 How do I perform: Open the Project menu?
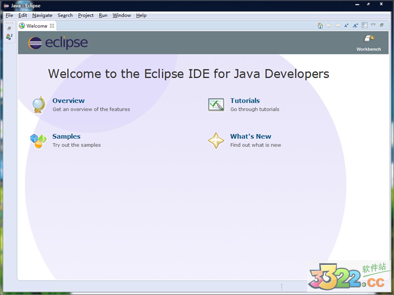pyautogui.click(x=86, y=15)
